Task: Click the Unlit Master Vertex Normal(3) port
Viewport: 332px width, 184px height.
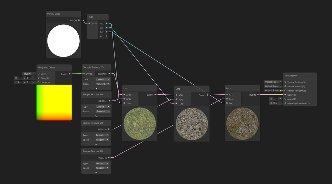Action: (x=285, y=86)
